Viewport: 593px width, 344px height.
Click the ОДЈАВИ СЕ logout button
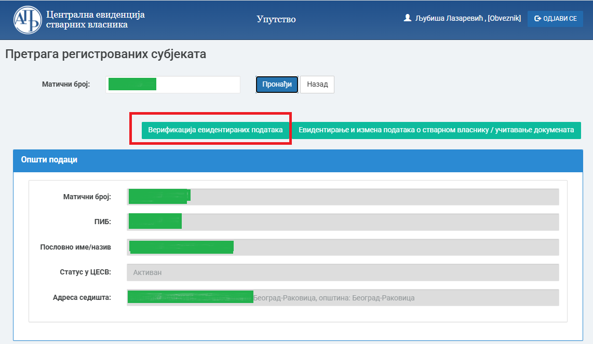click(x=555, y=19)
